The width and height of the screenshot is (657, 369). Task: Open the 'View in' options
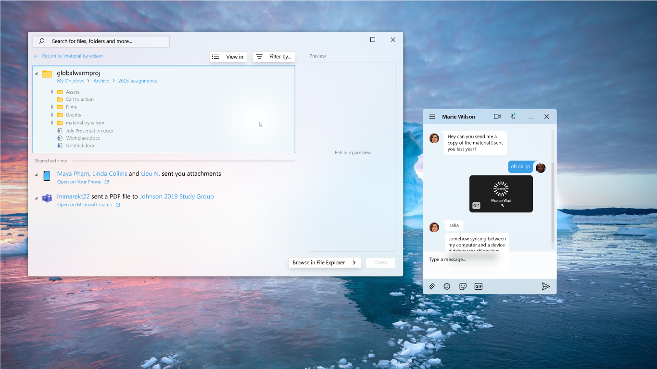coord(228,57)
